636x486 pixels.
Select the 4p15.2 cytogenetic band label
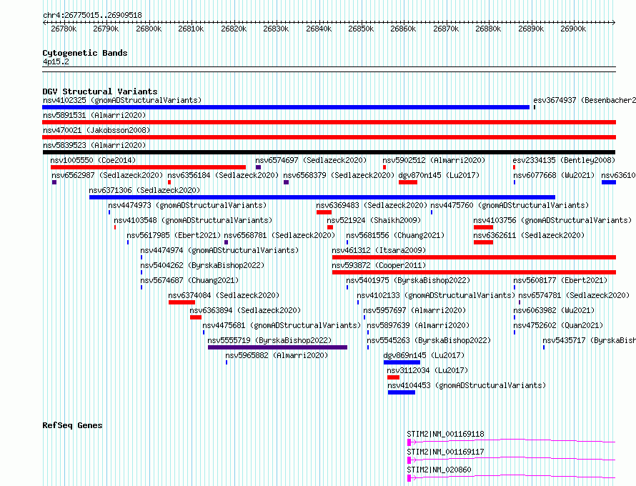(x=56, y=61)
